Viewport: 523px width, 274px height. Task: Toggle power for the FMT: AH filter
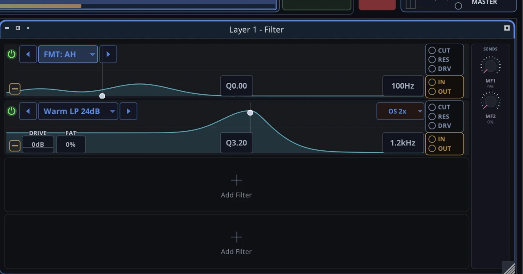coord(12,54)
